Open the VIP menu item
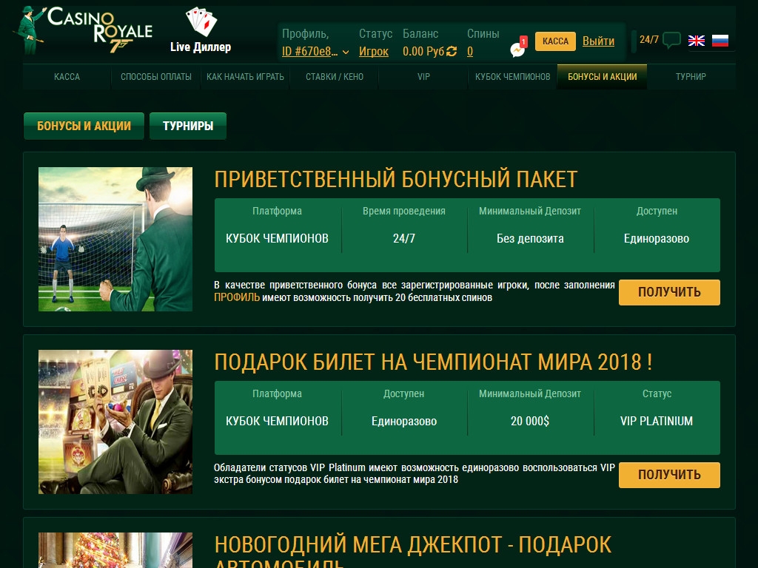Screen dimensions: 758x568 pyautogui.click(x=423, y=77)
